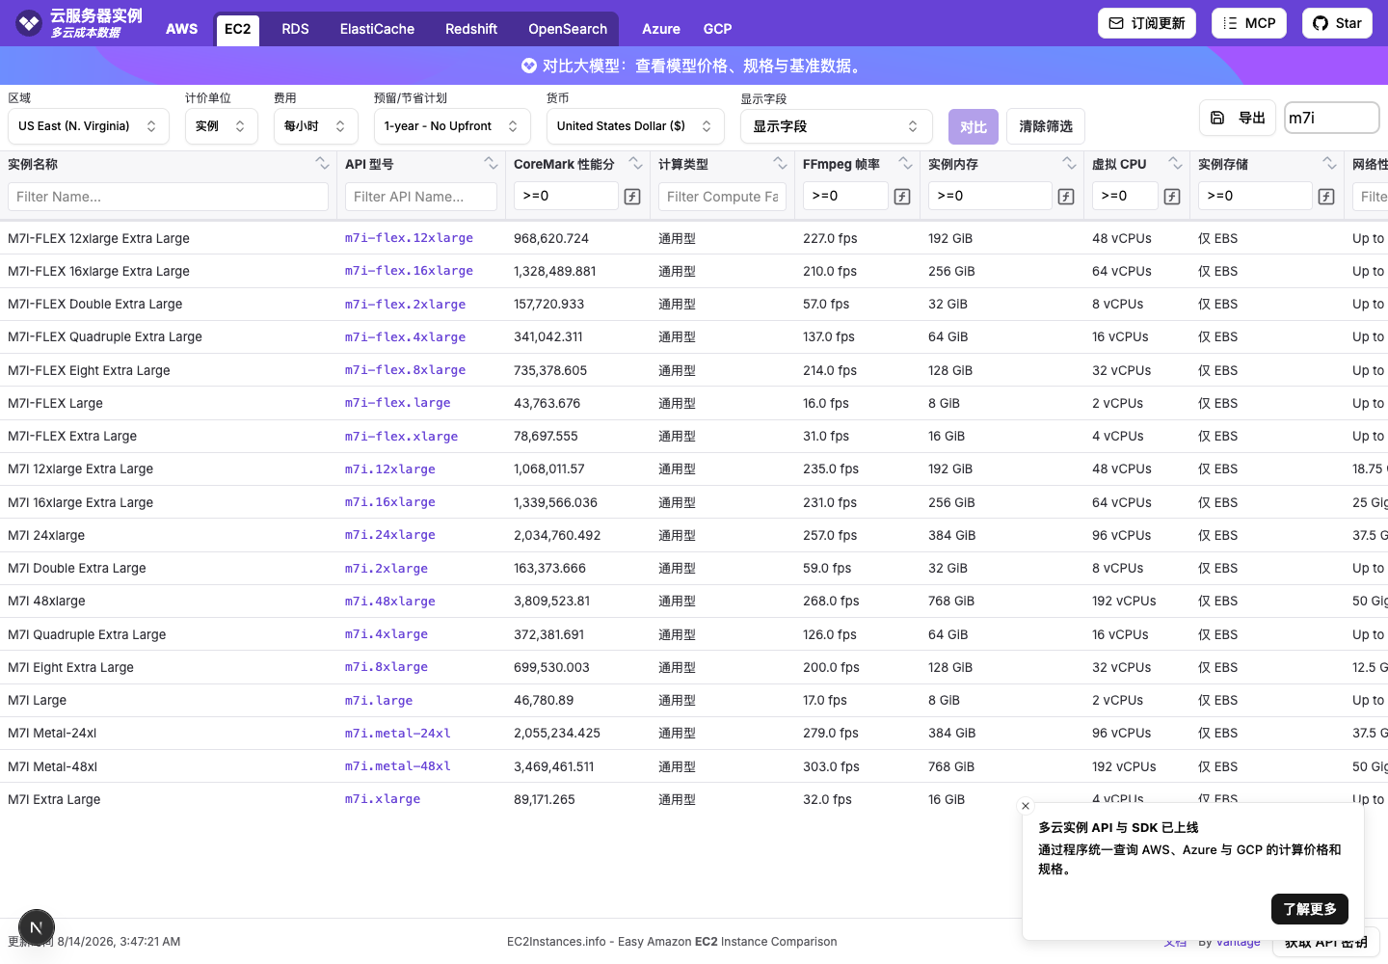Focus the Filter Name input
The height and width of the screenshot is (964, 1388).
click(x=168, y=197)
